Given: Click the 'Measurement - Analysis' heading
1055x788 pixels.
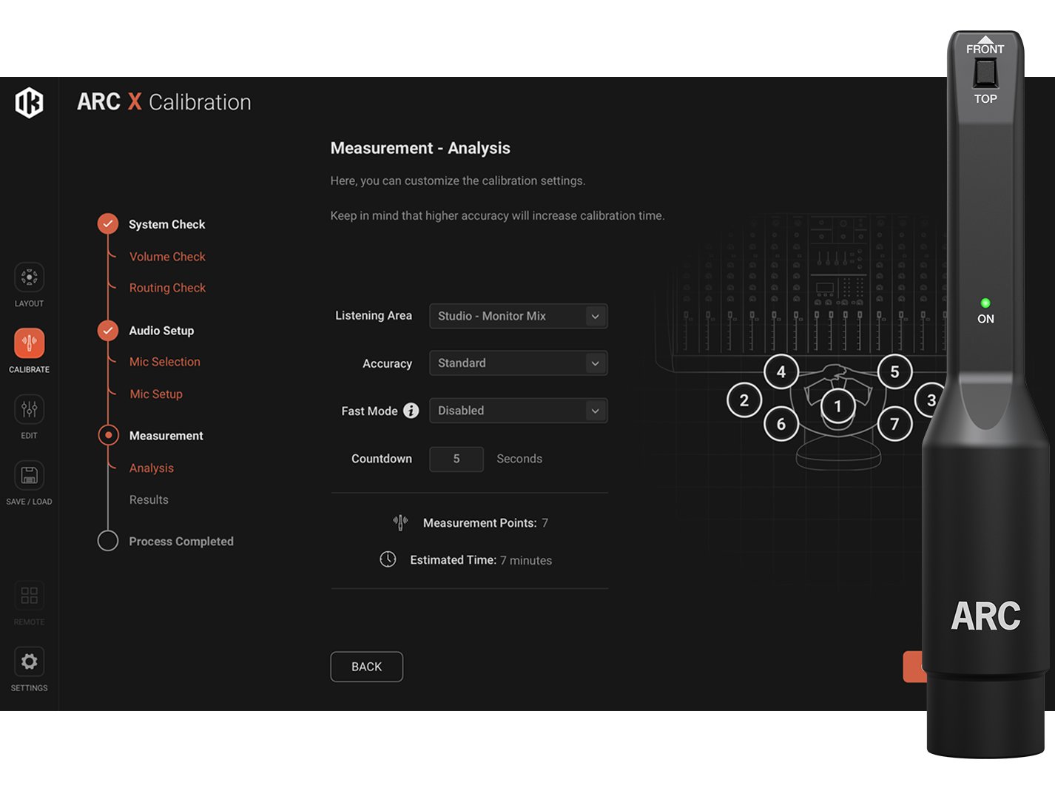Looking at the screenshot, I should (420, 148).
